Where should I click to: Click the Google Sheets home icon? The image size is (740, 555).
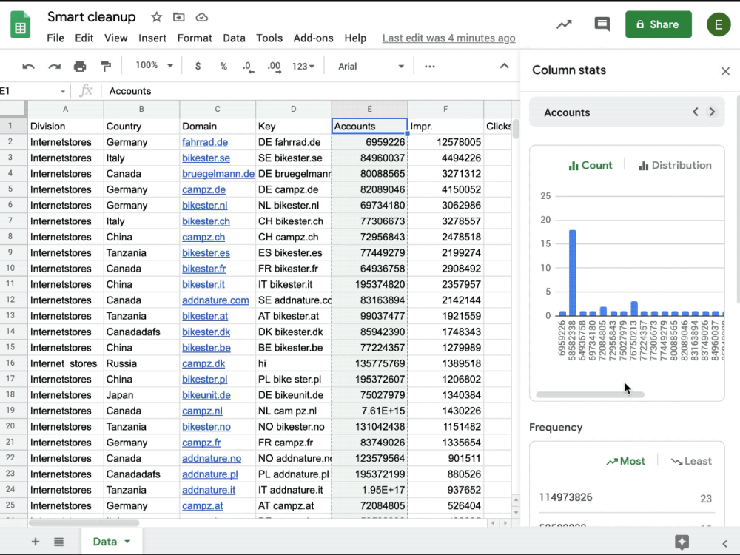click(x=20, y=25)
